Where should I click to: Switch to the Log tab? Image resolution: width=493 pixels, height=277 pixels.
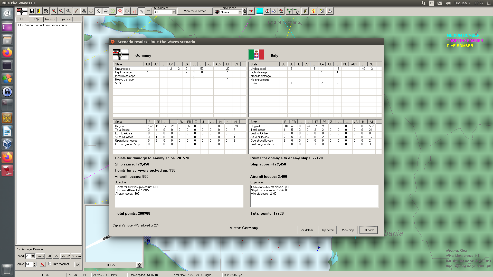(x=36, y=19)
